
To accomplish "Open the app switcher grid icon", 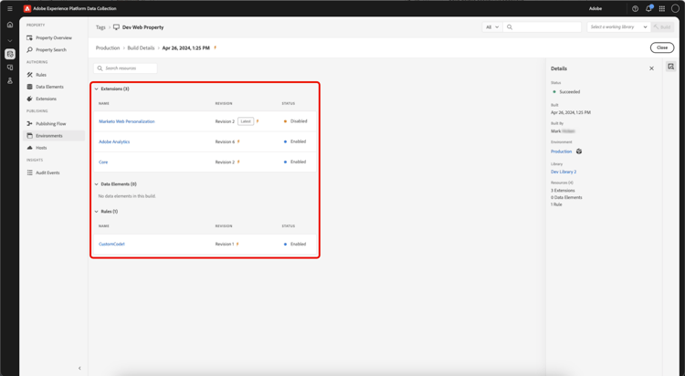I will coord(662,9).
